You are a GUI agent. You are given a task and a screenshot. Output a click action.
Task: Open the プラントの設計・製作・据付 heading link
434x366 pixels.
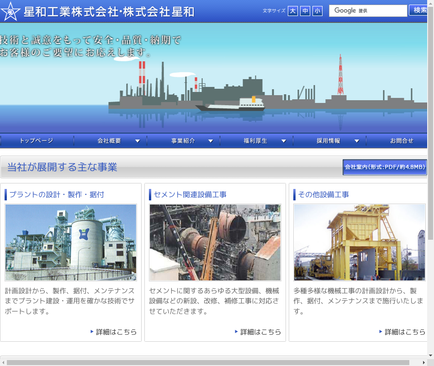point(57,194)
